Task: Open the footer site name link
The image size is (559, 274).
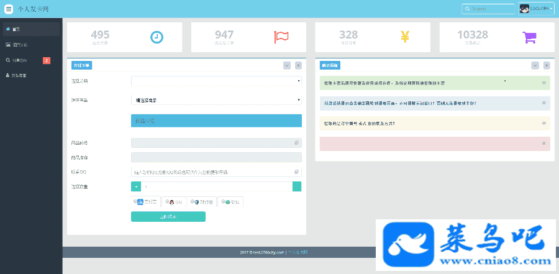Action: [x=298, y=252]
